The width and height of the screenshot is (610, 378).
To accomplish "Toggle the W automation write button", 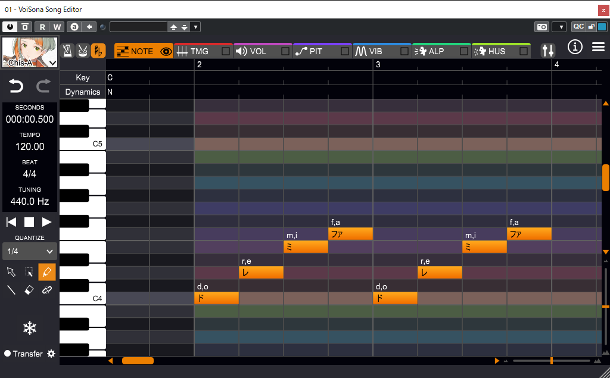I will [x=57, y=27].
